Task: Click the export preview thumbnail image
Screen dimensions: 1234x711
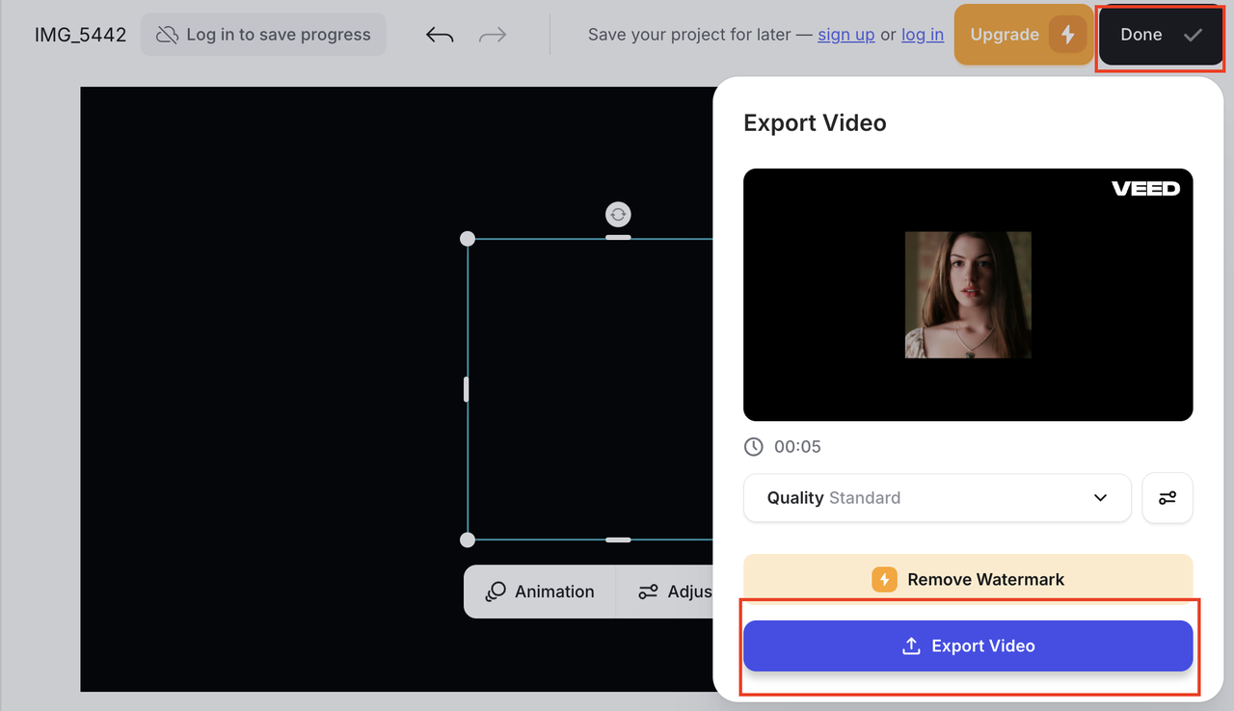Action: click(968, 295)
